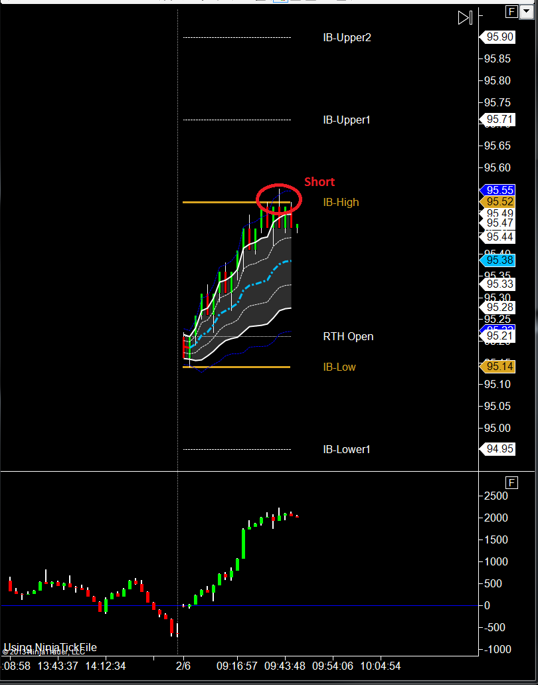Click the red Short annotation text
The image size is (538, 685).
point(319,182)
